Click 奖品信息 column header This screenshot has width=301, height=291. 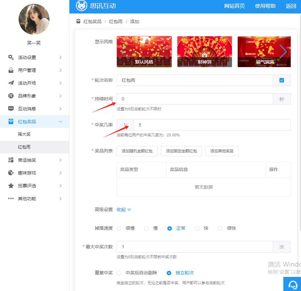pyautogui.click(x=179, y=169)
